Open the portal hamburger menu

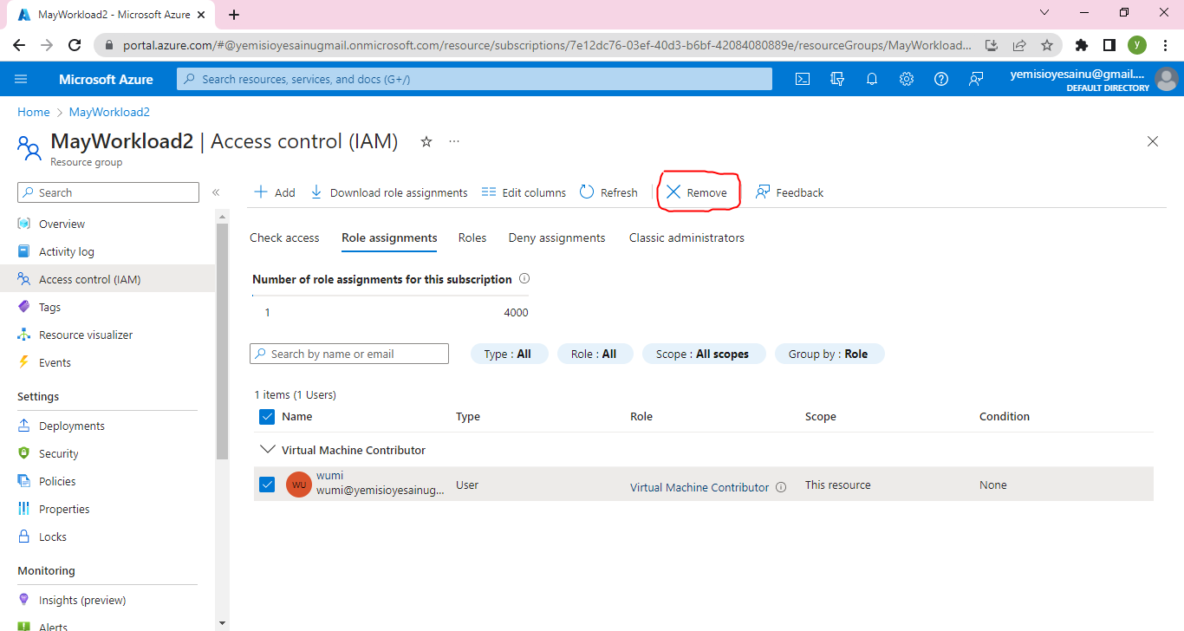(22, 79)
